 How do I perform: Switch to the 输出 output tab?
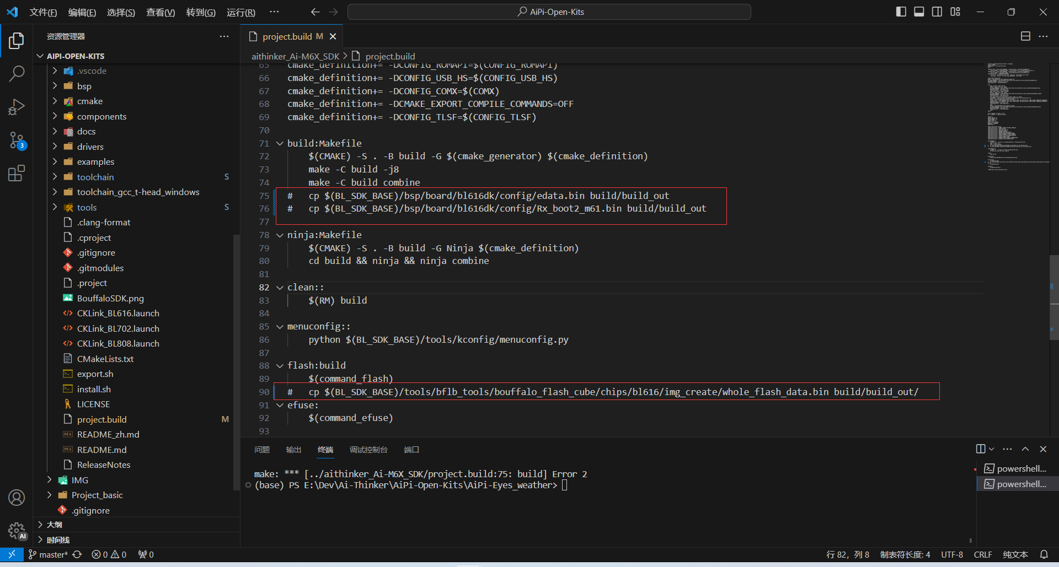[x=293, y=450]
